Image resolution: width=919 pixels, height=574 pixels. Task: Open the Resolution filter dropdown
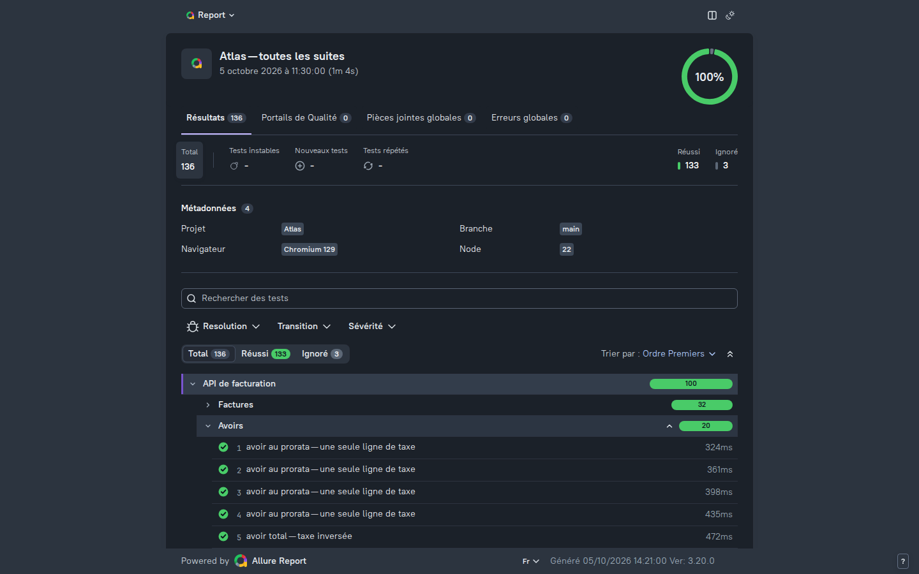[x=223, y=327]
